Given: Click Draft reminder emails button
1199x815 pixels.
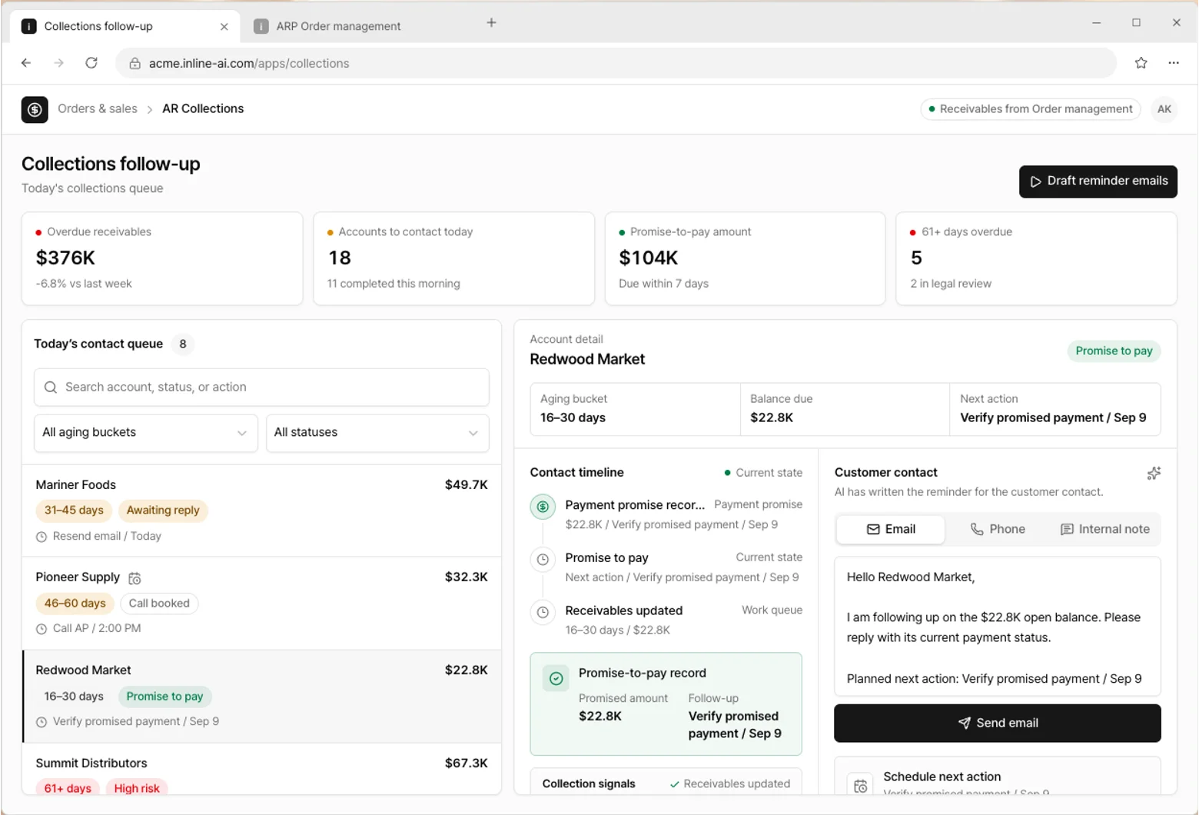Looking at the screenshot, I should (1098, 181).
